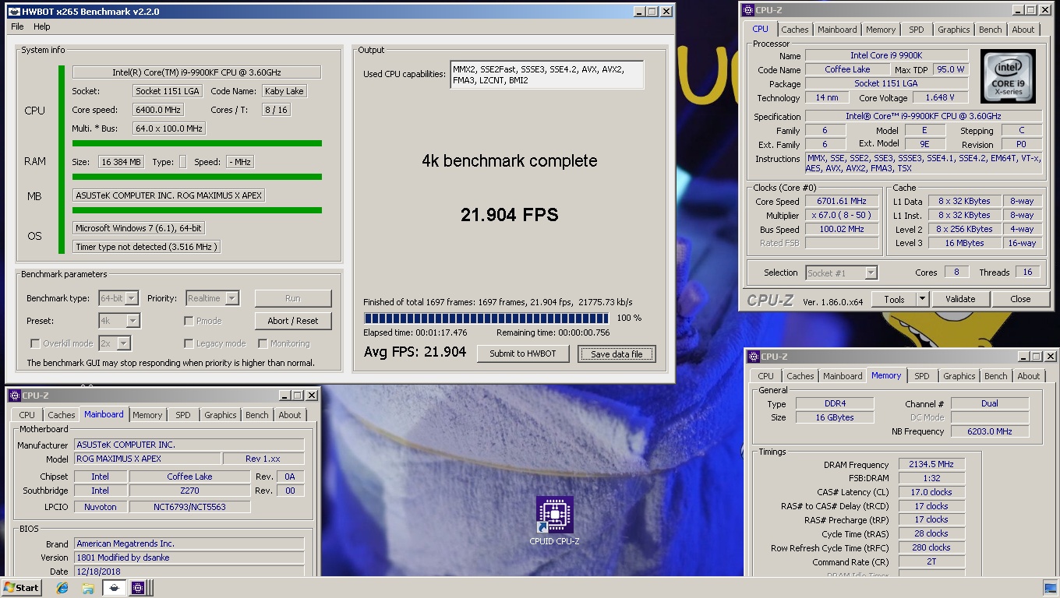Viewport: 1060px width, 598px height.
Task: Switch to Caches tab in top-right CPU-Z
Action: click(795, 30)
